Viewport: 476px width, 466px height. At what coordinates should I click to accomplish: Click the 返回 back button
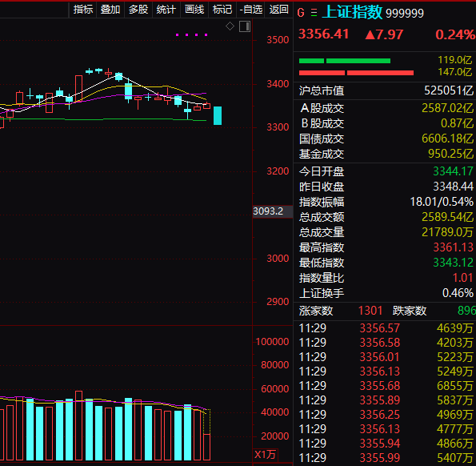pos(278,10)
